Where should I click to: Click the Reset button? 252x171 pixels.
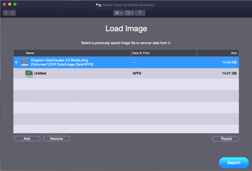[225, 139]
